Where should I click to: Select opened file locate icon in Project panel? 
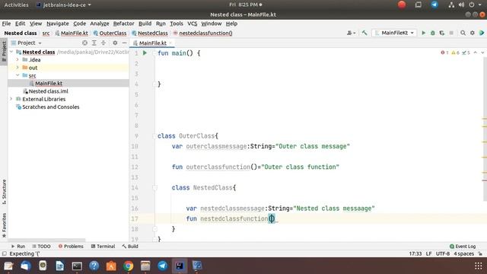click(x=84, y=43)
